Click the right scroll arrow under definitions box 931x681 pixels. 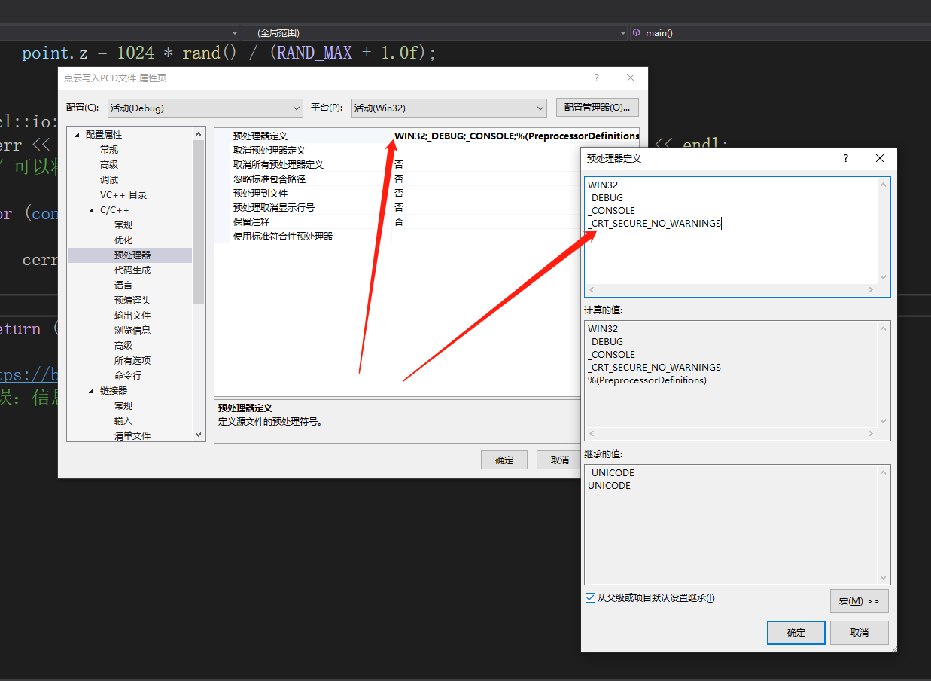point(871,289)
